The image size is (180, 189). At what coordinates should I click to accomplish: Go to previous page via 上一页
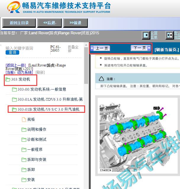click(x=100, y=48)
